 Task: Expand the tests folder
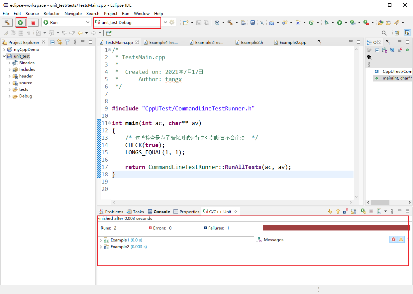click(9, 89)
